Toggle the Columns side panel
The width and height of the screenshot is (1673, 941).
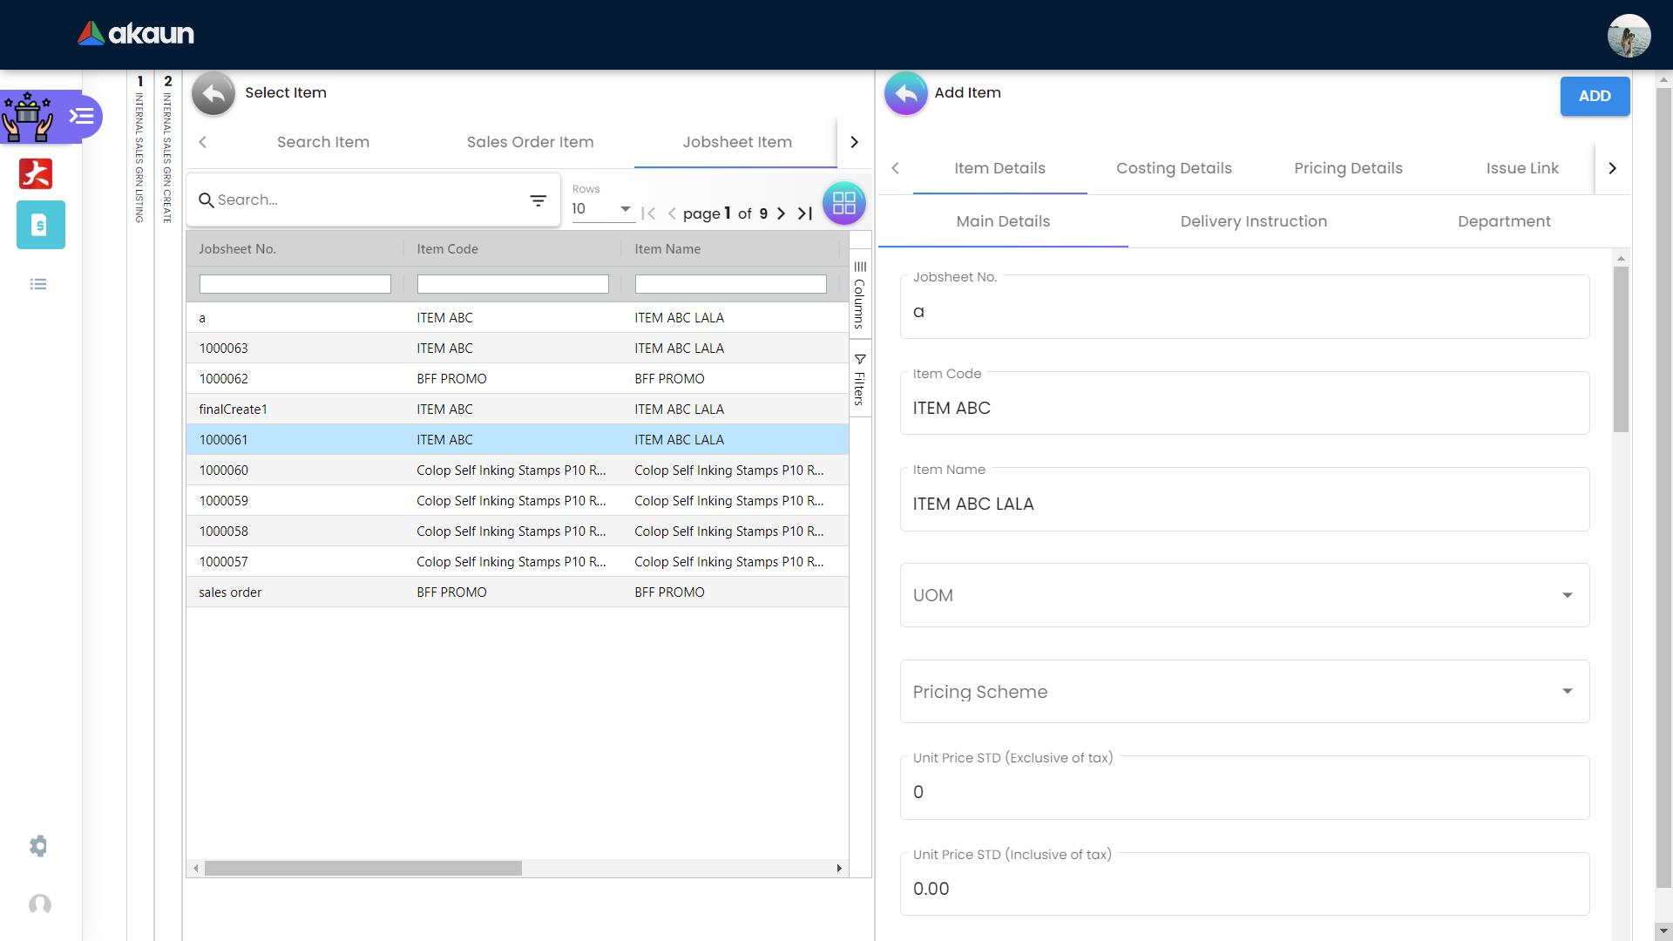(x=860, y=294)
